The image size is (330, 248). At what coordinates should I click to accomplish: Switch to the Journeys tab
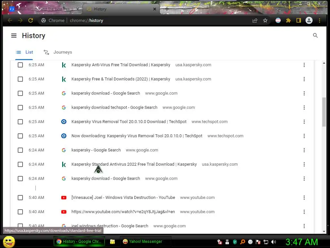point(58,52)
